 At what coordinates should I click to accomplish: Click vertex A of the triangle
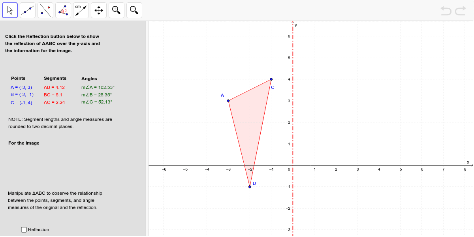click(228, 101)
